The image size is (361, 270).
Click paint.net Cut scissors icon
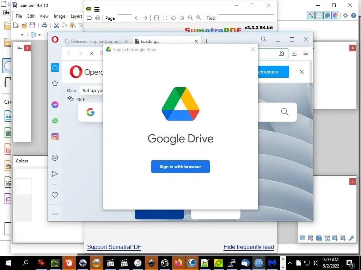(x=56, y=25)
